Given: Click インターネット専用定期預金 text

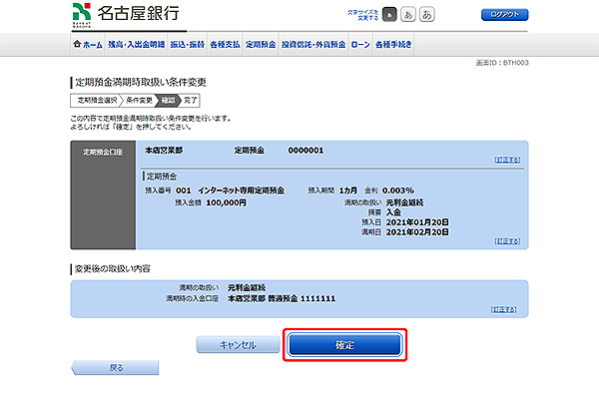Looking at the screenshot, I should [241, 190].
